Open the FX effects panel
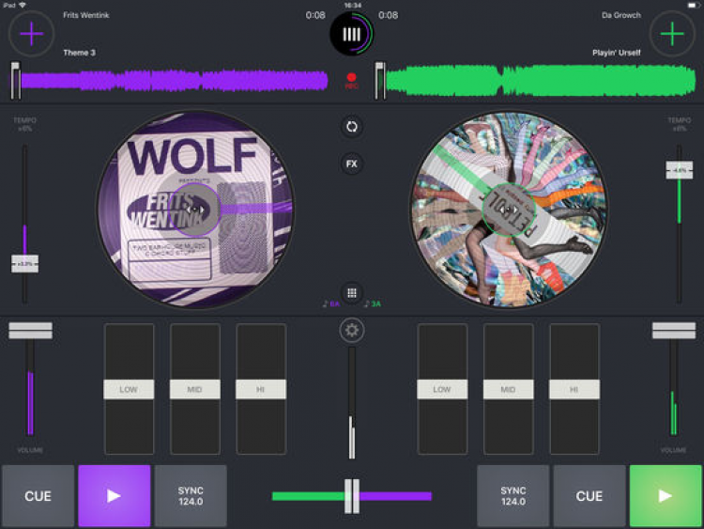The image size is (704, 529). point(352,164)
